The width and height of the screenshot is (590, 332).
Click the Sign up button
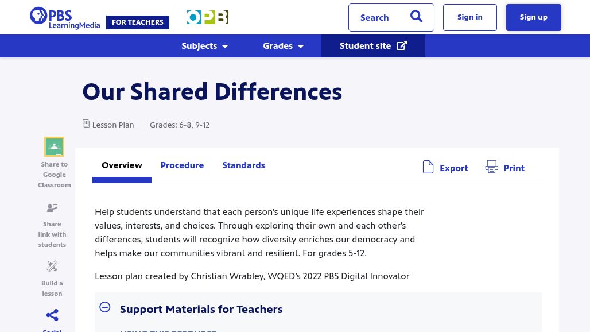tap(533, 17)
